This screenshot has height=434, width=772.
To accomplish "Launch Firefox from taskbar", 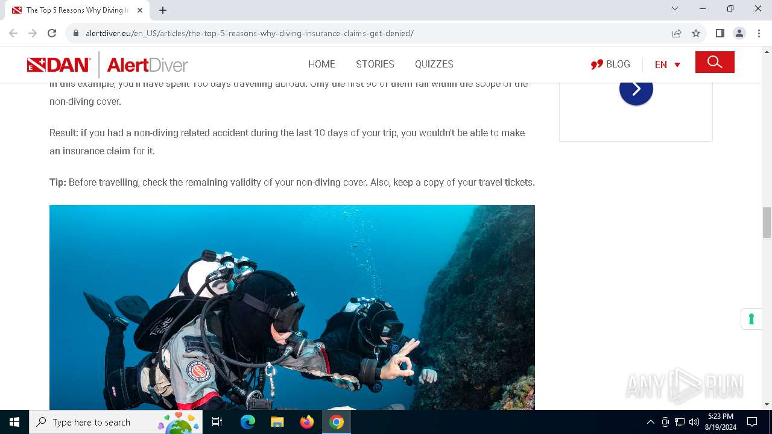I will click(307, 422).
